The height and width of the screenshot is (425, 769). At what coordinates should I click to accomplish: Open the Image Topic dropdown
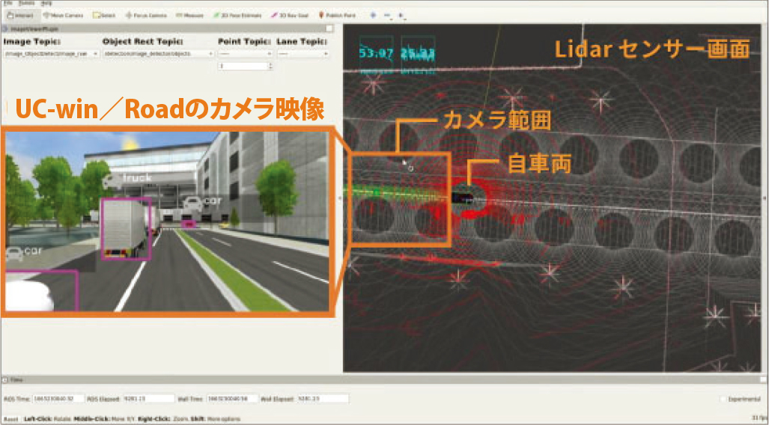point(52,54)
